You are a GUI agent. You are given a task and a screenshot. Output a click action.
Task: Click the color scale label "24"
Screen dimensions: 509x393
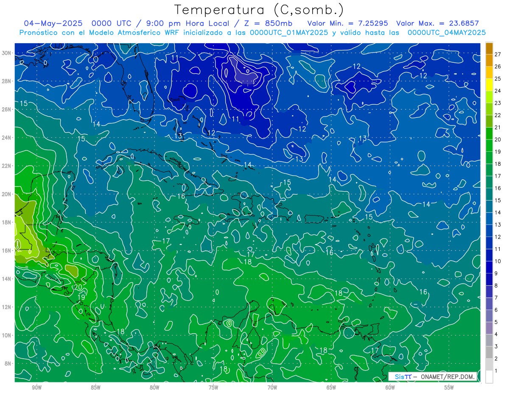coord(498,91)
